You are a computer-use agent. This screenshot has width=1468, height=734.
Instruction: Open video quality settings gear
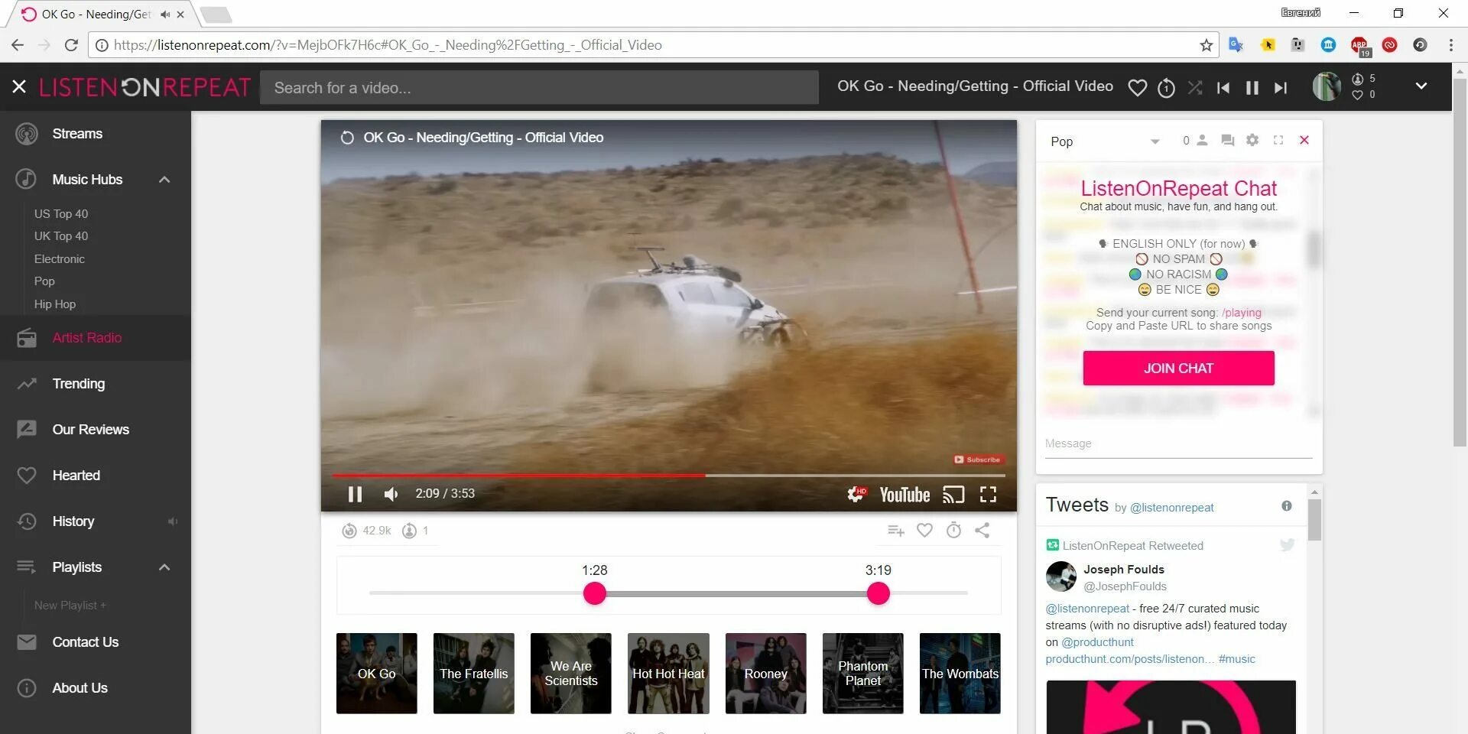click(856, 495)
